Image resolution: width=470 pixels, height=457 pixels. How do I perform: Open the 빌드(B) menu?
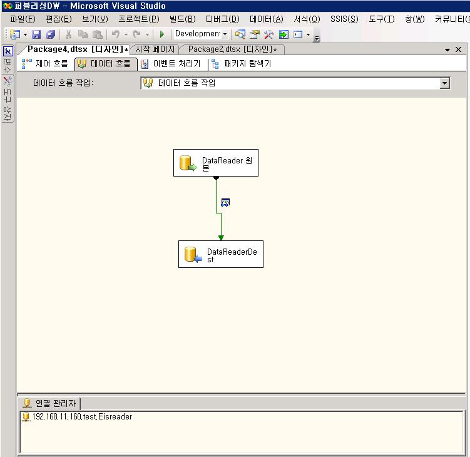tap(182, 19)
